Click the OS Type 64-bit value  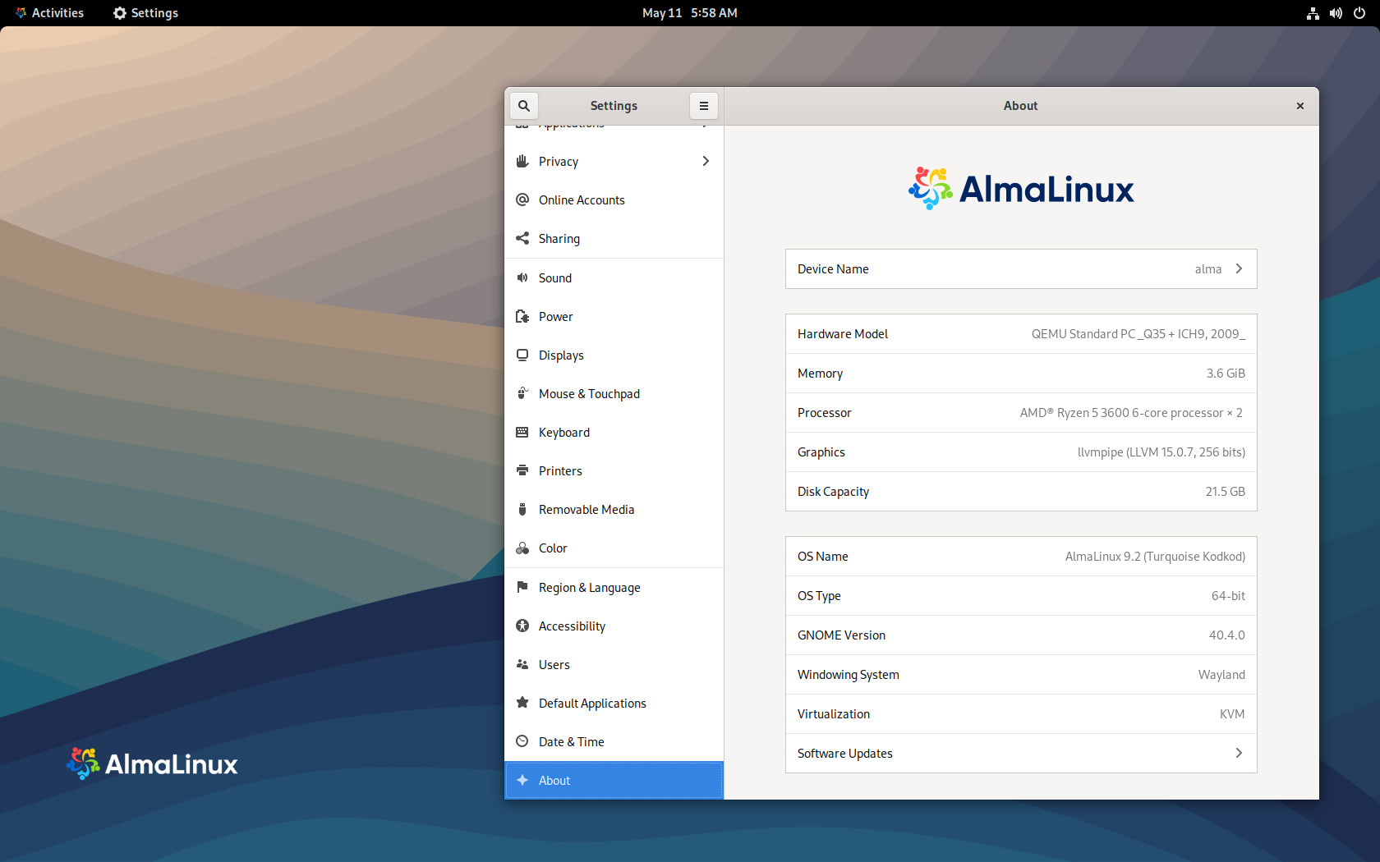click(x=1228, y=596)
